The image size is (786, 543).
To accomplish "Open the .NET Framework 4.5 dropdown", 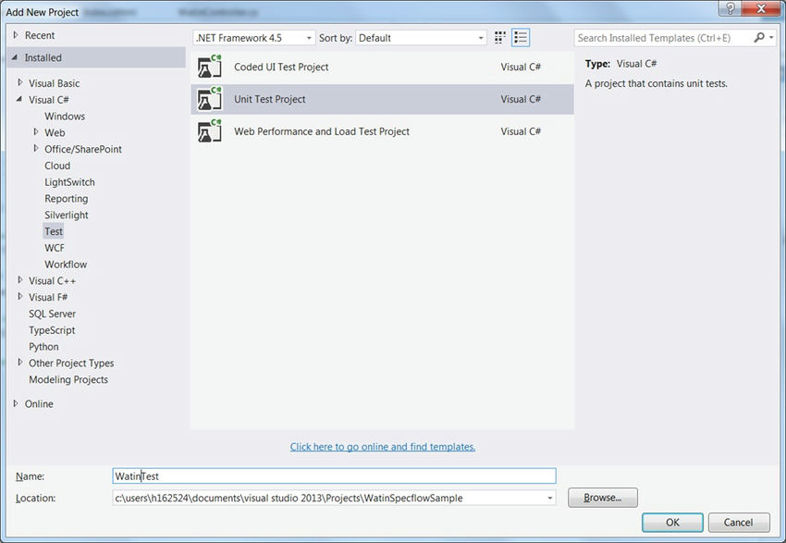I will tap(308, 38).
